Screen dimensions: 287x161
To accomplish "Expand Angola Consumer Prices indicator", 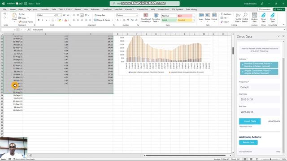I will tap(243, 72).
